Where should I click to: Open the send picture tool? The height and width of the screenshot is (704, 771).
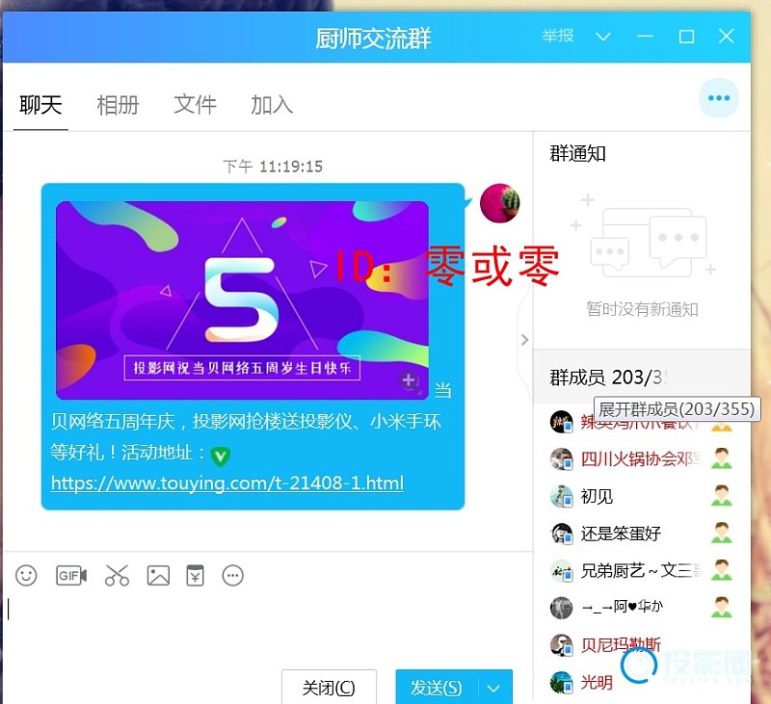point(158,575)
